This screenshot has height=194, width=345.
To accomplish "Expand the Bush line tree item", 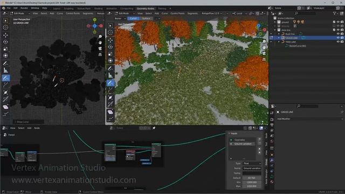I will 279,34.
